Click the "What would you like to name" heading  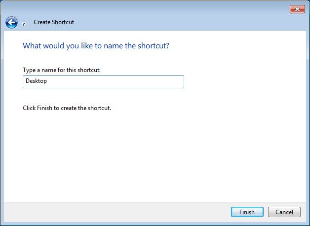[x=99, y=46]
